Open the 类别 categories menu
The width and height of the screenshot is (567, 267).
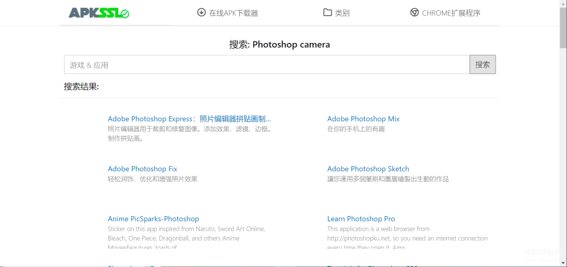342,13
